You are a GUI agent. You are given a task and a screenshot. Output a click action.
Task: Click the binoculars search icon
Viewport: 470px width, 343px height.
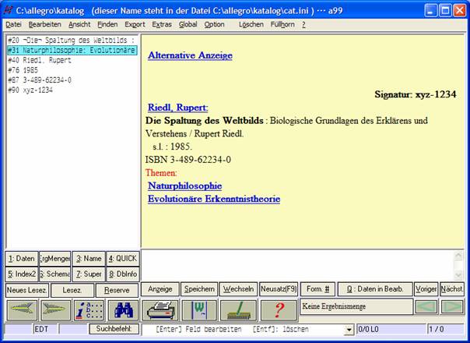point(122,310)
